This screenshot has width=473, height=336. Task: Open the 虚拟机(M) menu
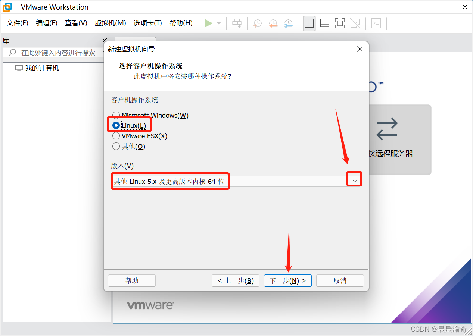(x=111, y=23)
